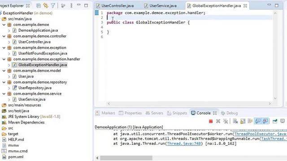Screen dimensions: 287x161
Task: Select UserRepository.java in the tree
Action: (35, 88)
